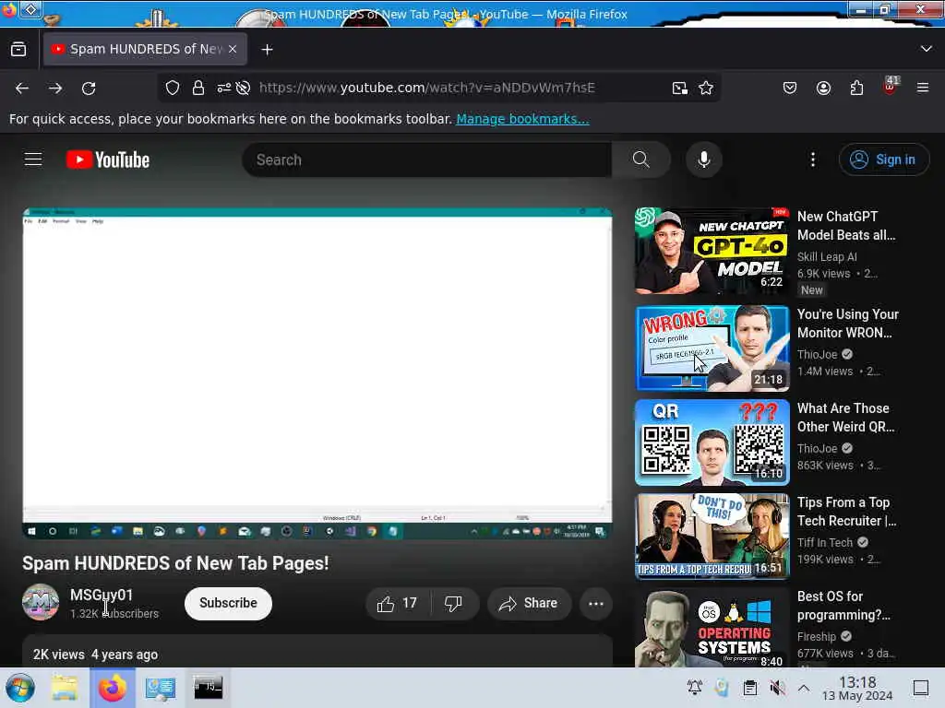The image size is (945, 708).
Task: Open the tracking protection shield icon
Action: point(173,88)
